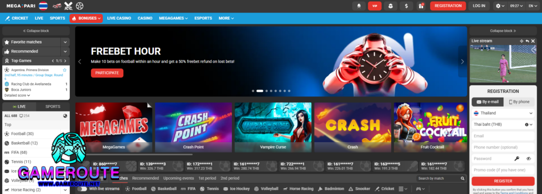
Task: Click the red REGISTRATION button in header
Action: point(448,6)
